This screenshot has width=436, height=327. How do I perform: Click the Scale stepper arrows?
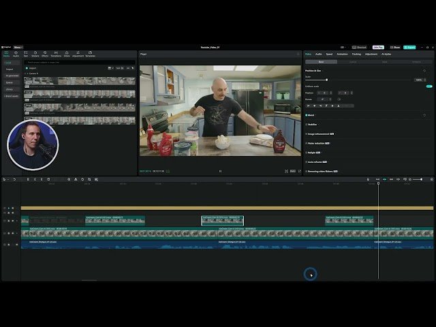coord(425,80)
